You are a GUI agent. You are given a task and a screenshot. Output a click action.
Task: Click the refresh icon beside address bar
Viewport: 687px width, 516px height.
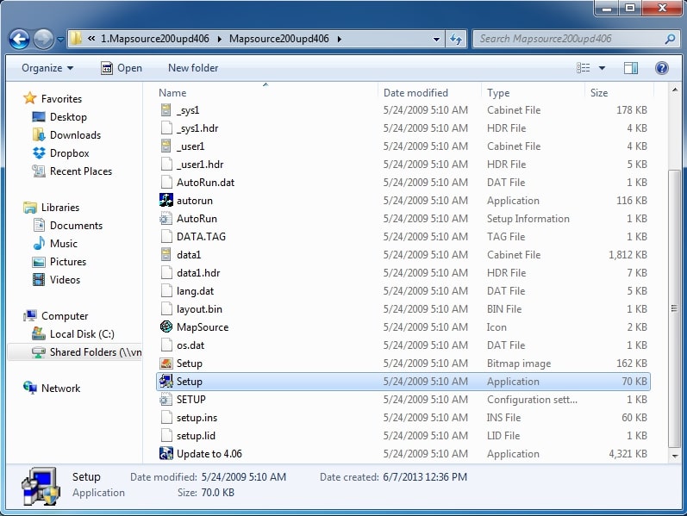point(456,39)
